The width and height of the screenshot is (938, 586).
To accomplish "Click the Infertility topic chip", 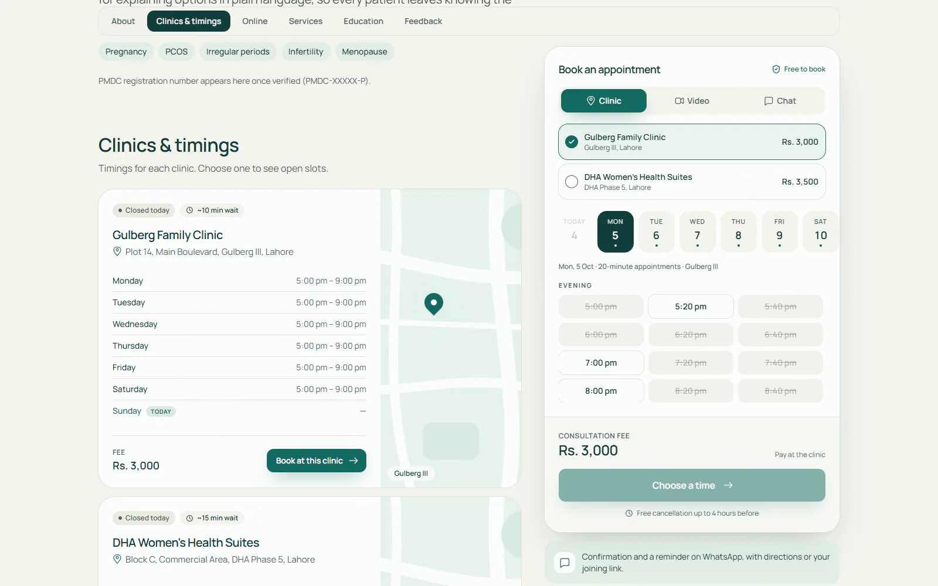I will point(305,52).
